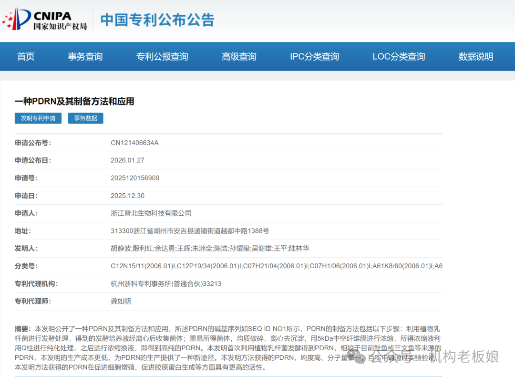Open the 专利公报查询 menu
The image size is (515, 377).
coord(162,56)
